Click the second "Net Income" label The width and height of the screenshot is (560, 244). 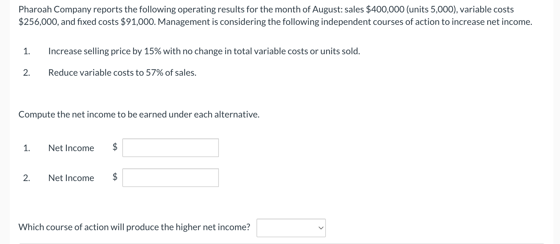point(71,178)
